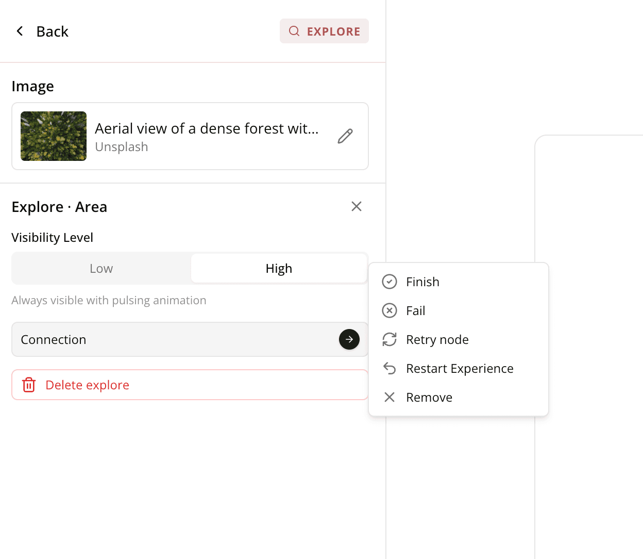Screen dimensions: 643x559
Task: Click the Explore · Area heading
Action: coord(59,207)
